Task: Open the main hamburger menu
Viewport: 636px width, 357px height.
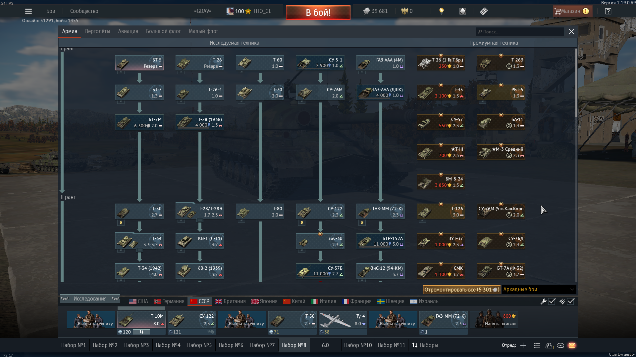Action: click(x=28, y=11)
